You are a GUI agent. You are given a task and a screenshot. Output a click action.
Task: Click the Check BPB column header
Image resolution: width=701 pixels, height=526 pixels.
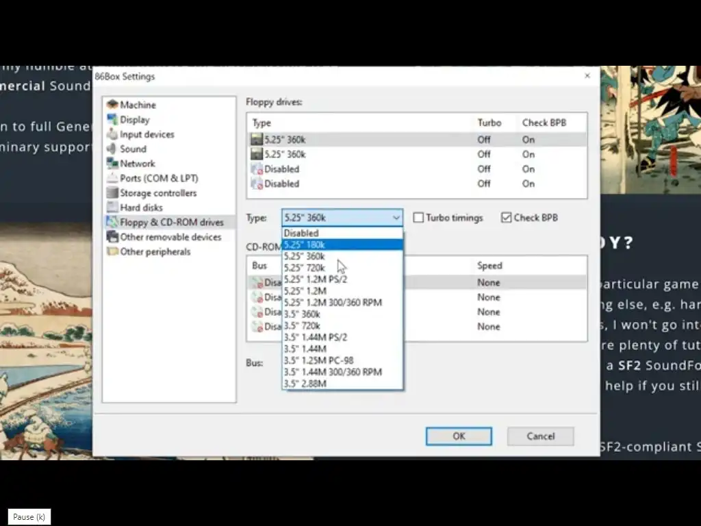tap(544, 123)
